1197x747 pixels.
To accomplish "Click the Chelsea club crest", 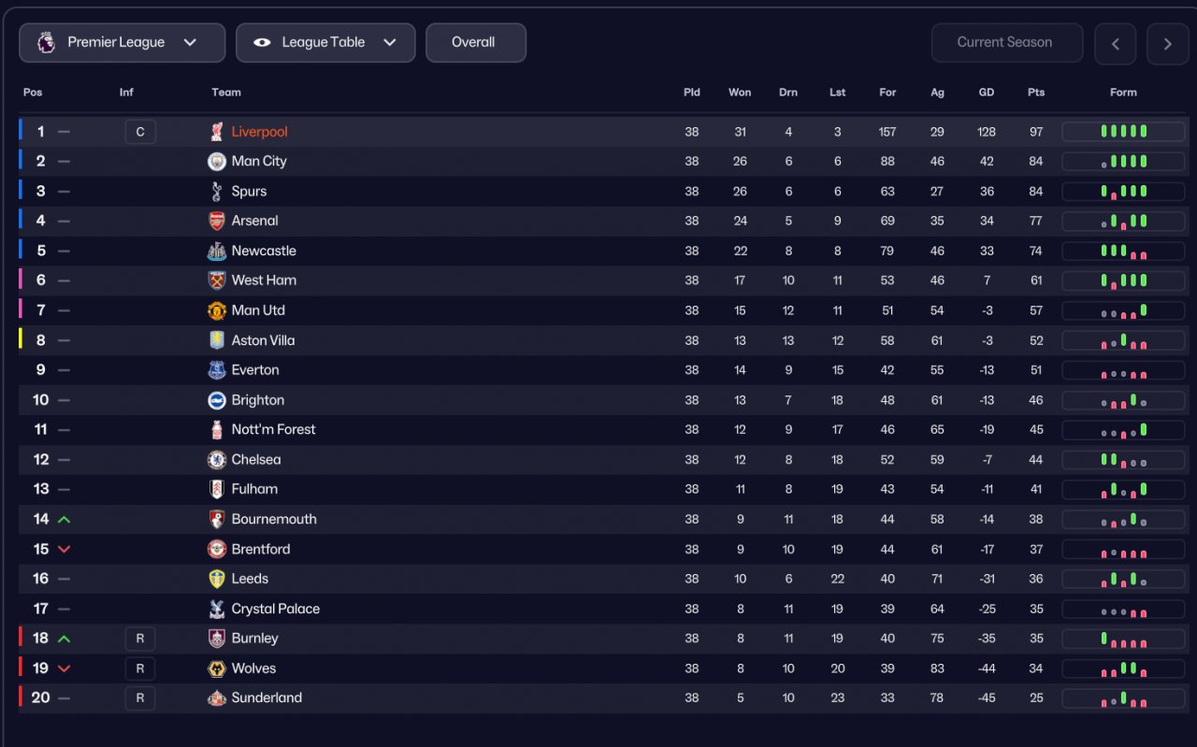I will pyautogui.click(x=217, y=460).
